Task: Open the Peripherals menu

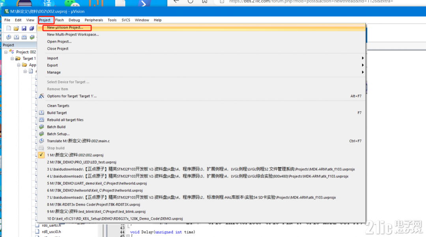Action: click(94, 20)
